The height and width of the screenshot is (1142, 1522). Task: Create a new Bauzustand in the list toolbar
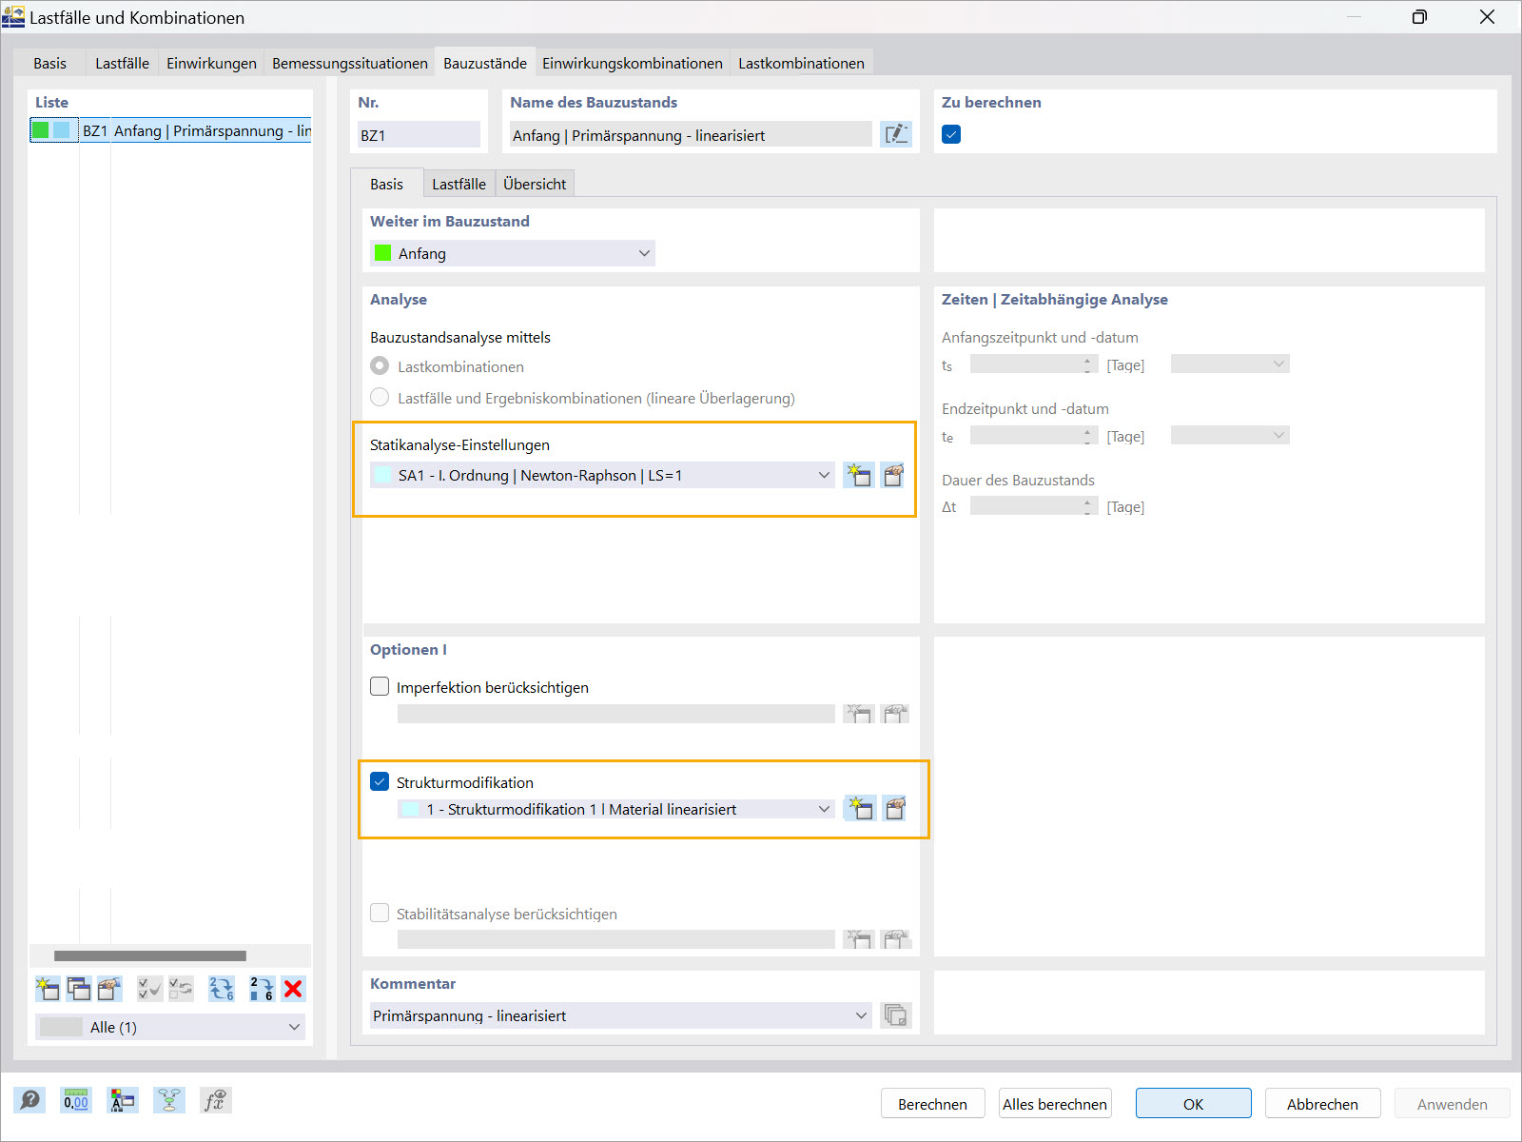pyautogui.click(x=48, y=989)
